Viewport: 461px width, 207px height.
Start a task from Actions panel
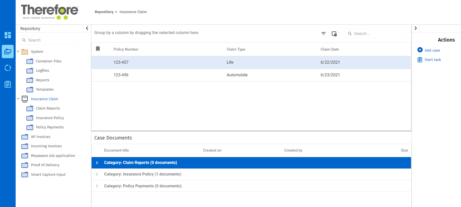point(433,60)
